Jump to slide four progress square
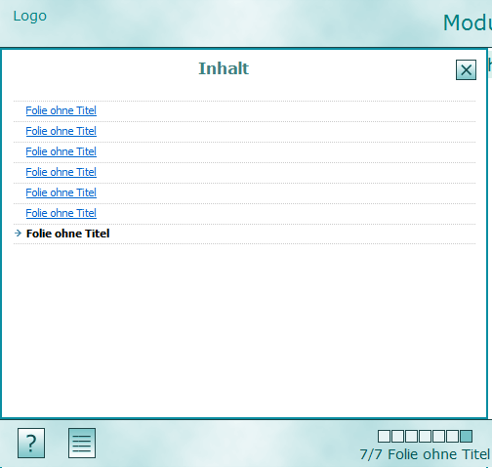The height and width of the screenshot is (468, 492). click(425, 436)
